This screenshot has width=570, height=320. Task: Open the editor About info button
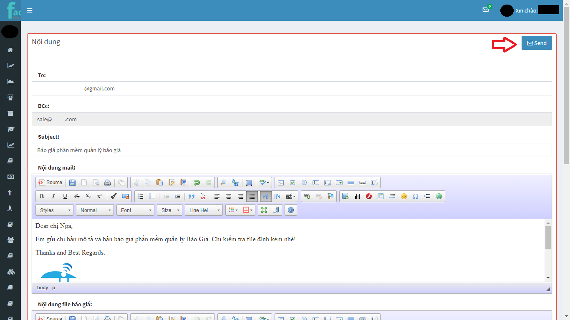click(x=291, y=210)
